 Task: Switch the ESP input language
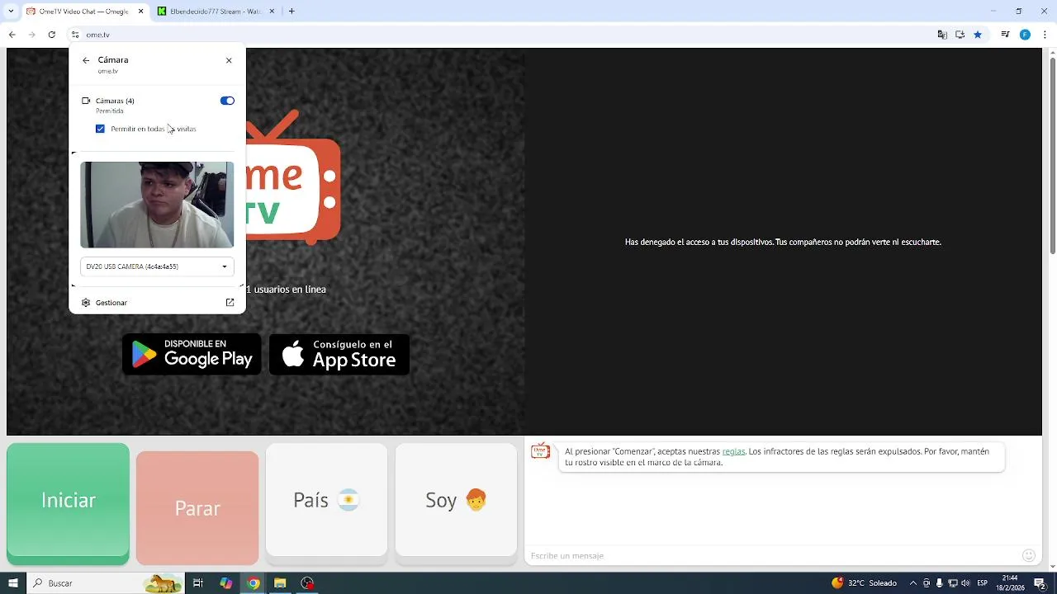[983, 583]
